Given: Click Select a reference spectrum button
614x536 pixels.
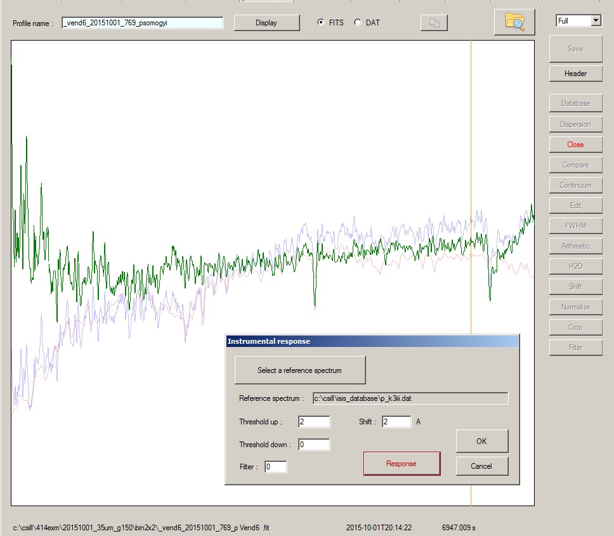Looking at the screenshot, I should 300,370.
